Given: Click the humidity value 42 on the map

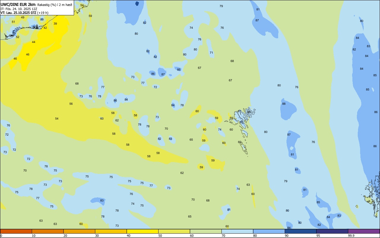Looking at the screenshot, I should [45, 28].
